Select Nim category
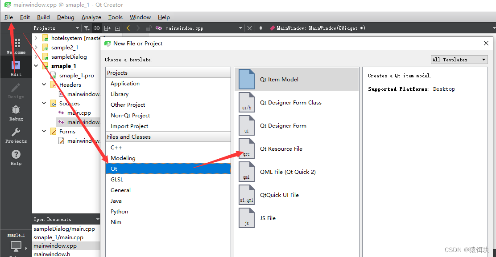Image resolution: width=496 pixels, height=257 pixels. [x=168, y=222]
